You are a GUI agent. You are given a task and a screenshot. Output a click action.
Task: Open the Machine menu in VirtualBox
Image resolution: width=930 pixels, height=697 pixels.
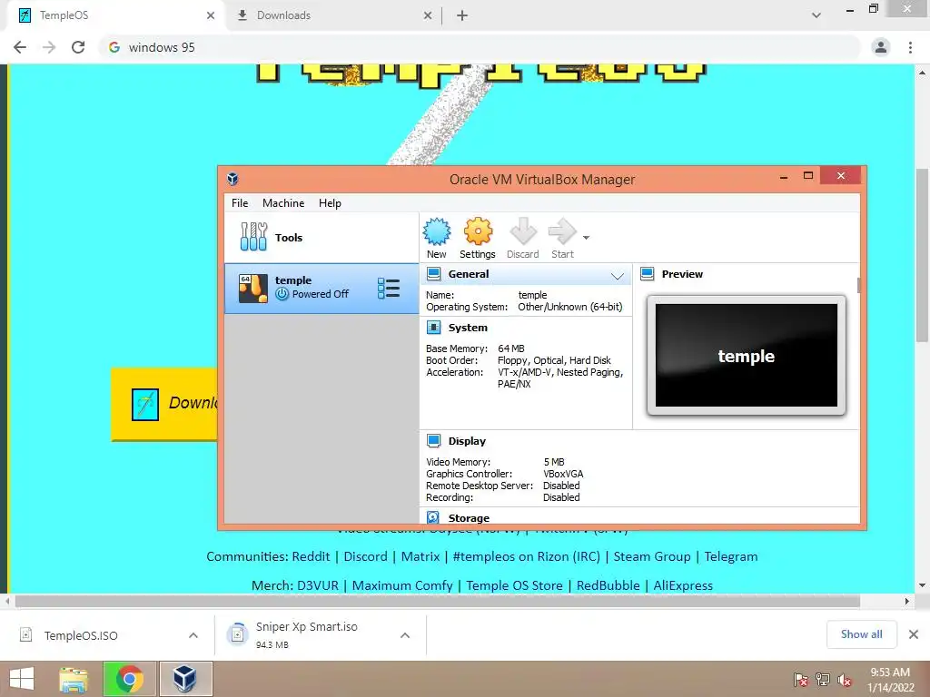[x=283, y=202]
